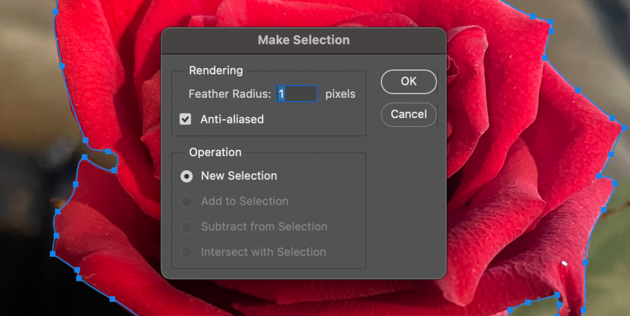This screenshot has height=316, width=630.
Task: Click the Feather Radius label
Action: click(x=230, y=94)
